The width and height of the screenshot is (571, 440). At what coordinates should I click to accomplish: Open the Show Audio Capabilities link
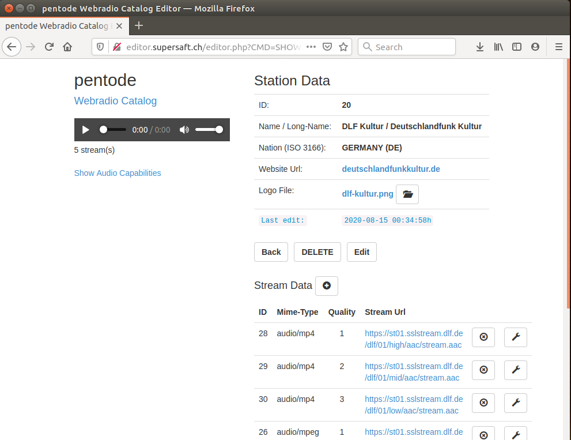[118, 173]
